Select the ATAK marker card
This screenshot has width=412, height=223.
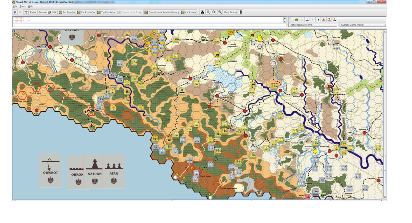(x=114, y=171)
